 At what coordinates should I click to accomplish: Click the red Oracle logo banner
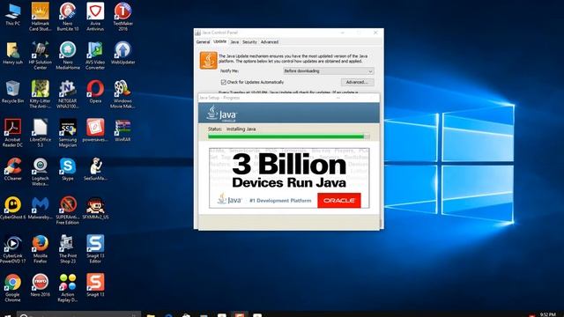pos(338,200)
